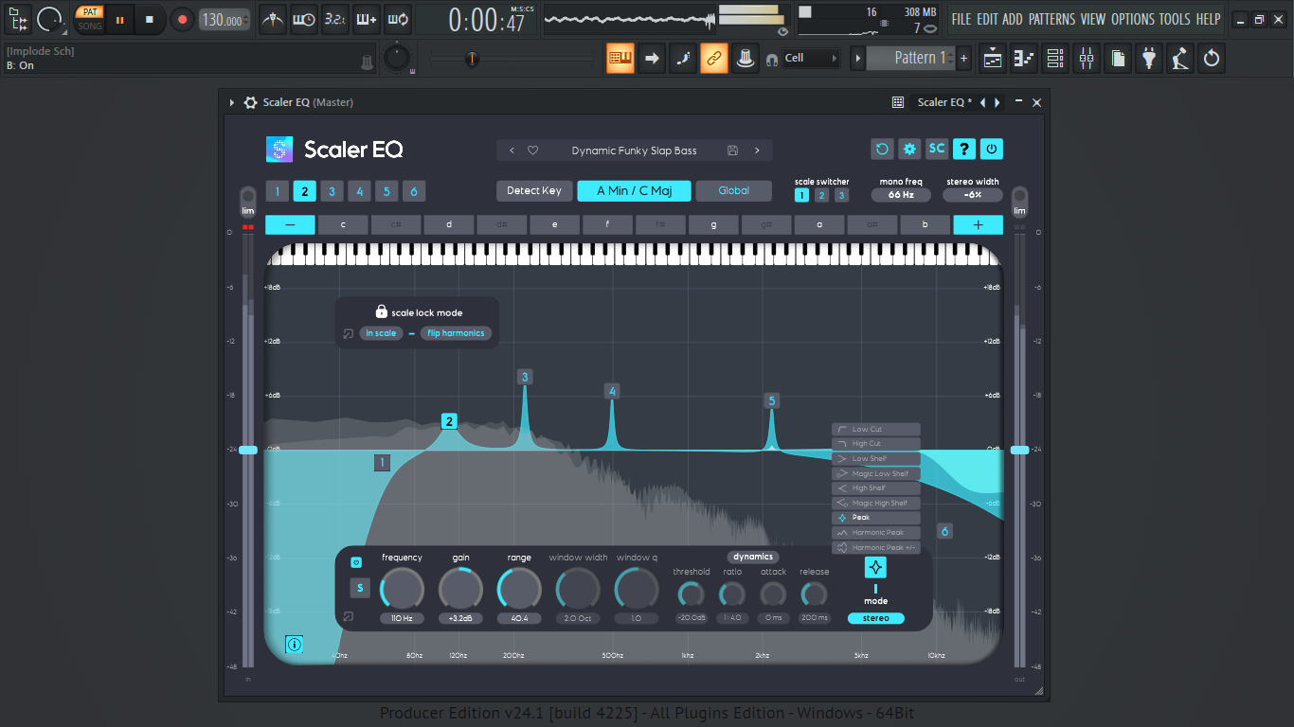Open the PATTERNS menu
Image resolution: width=1294 pixels, height=727 pixels.
(x=1051, y=19)
